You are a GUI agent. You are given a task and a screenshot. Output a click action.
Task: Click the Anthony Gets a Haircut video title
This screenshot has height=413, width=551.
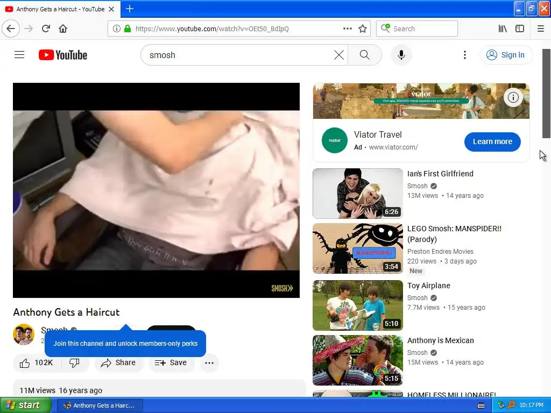66,312
